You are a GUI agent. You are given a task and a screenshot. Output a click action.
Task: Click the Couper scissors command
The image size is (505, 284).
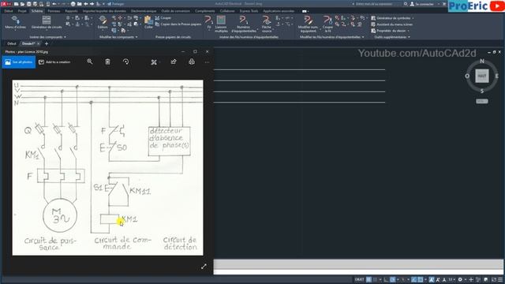coord(163,18)
